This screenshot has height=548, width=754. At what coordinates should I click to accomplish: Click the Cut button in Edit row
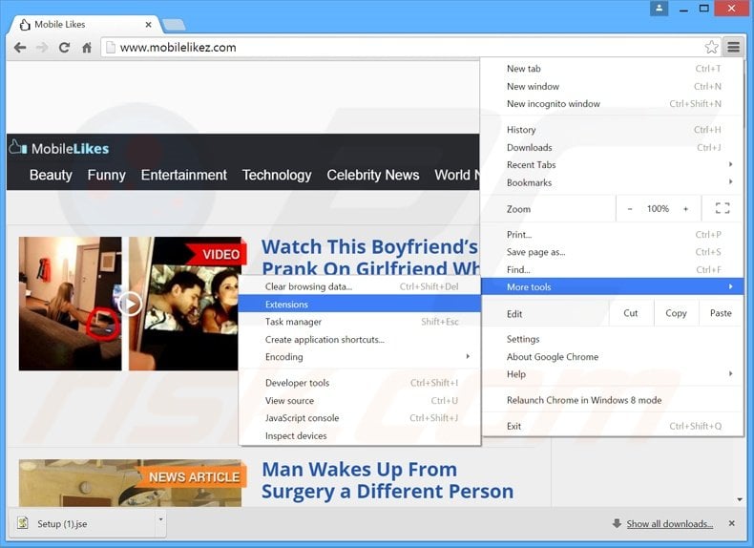tap(631, 313)
